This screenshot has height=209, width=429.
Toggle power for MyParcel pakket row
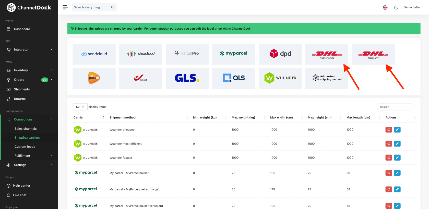[389, 173]
